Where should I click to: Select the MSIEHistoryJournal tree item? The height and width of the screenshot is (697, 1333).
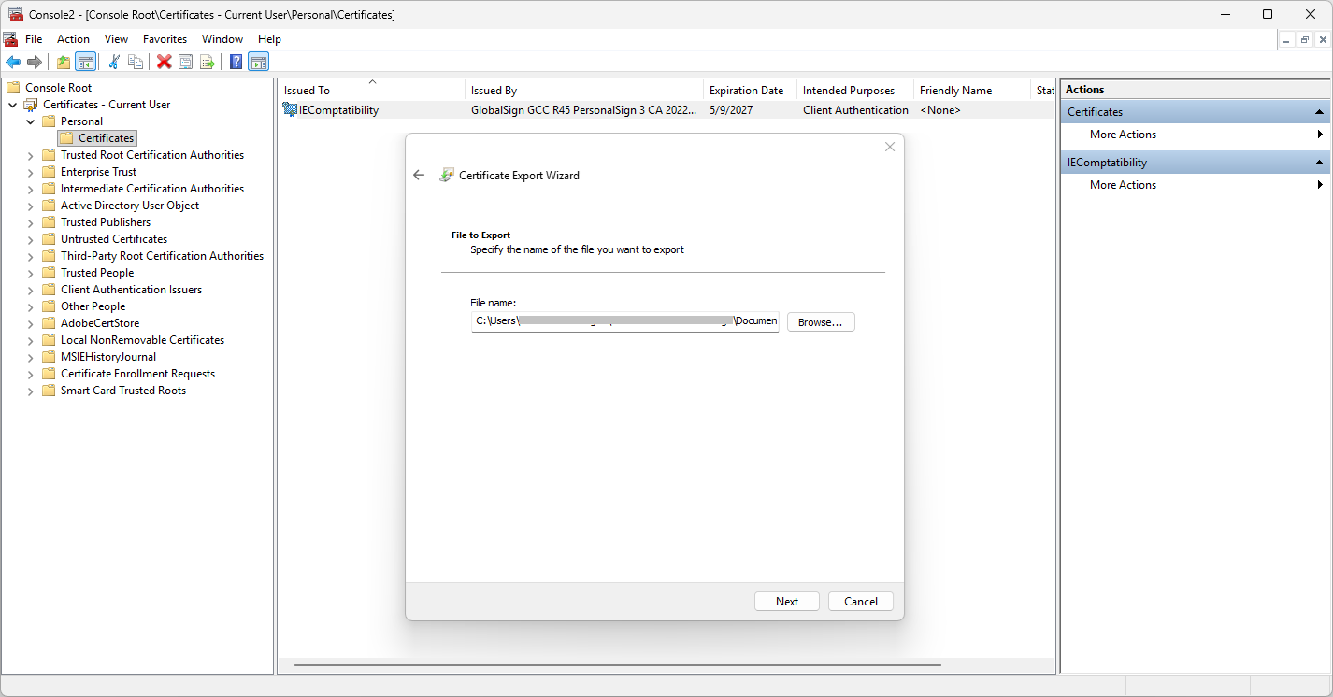[x=108, y=357]
